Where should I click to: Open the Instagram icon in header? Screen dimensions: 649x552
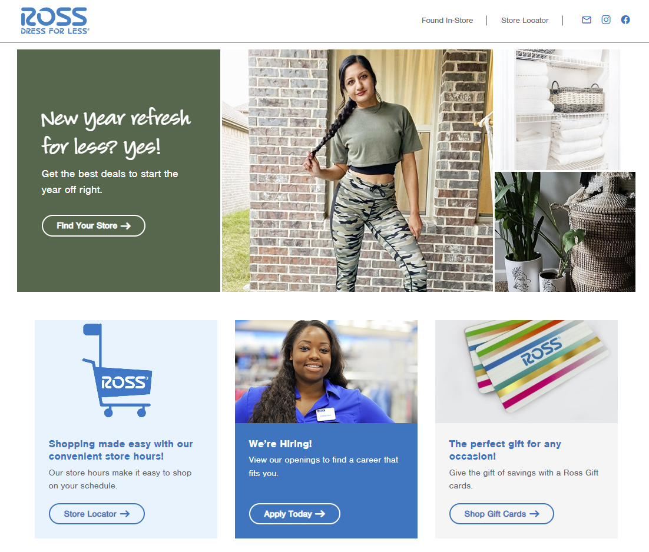point(605,20)
